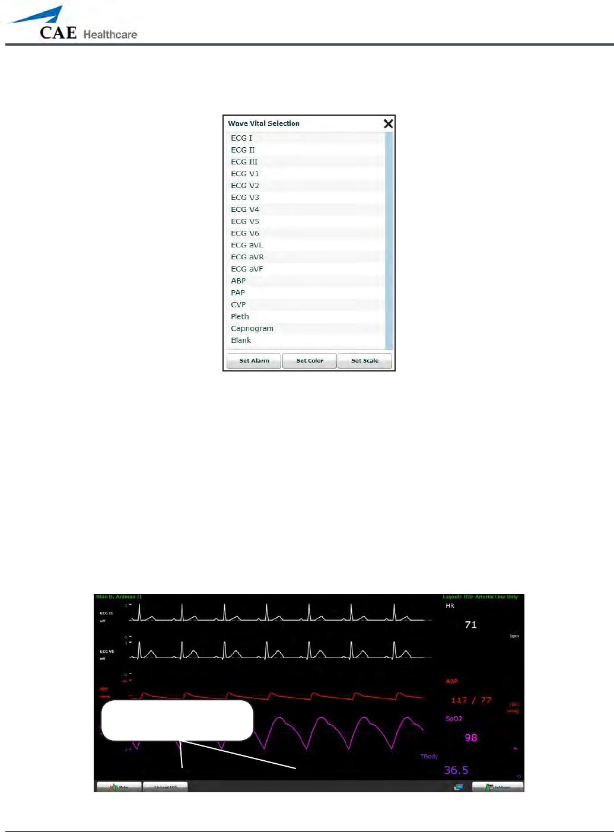Choose ECG V3 waveform
The image size is (614, 832).
click(x=306, y=197)
